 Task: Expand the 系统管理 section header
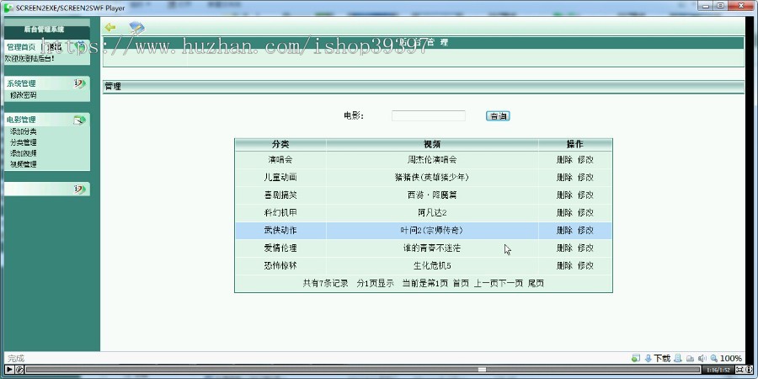[21, 83]
